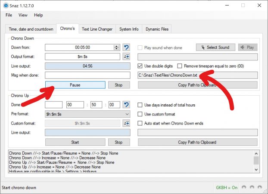Switch to the Text Line Changer tab

click(x=97, y=29)
